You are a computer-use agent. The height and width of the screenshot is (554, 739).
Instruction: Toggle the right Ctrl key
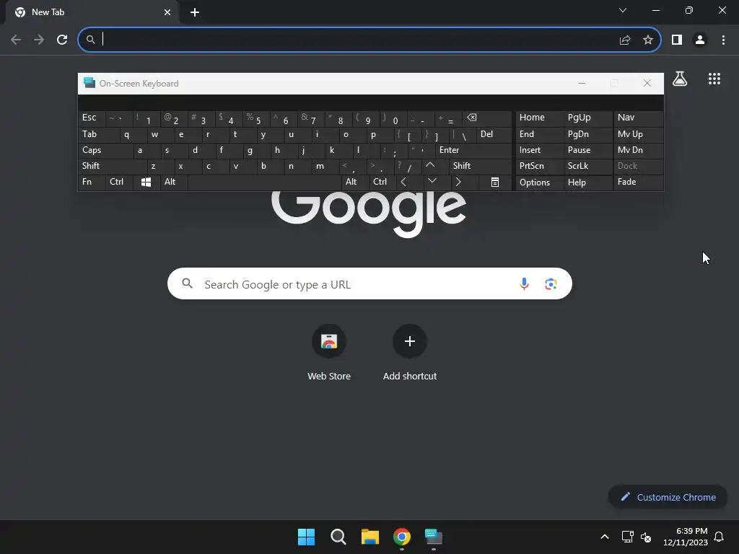point(382,182)
